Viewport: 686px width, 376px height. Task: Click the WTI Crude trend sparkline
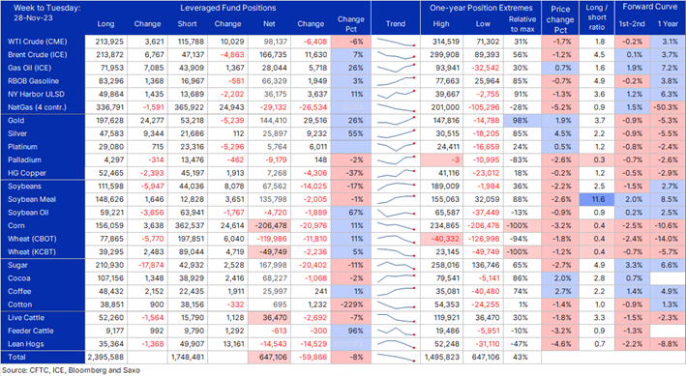tap(396, 43)
